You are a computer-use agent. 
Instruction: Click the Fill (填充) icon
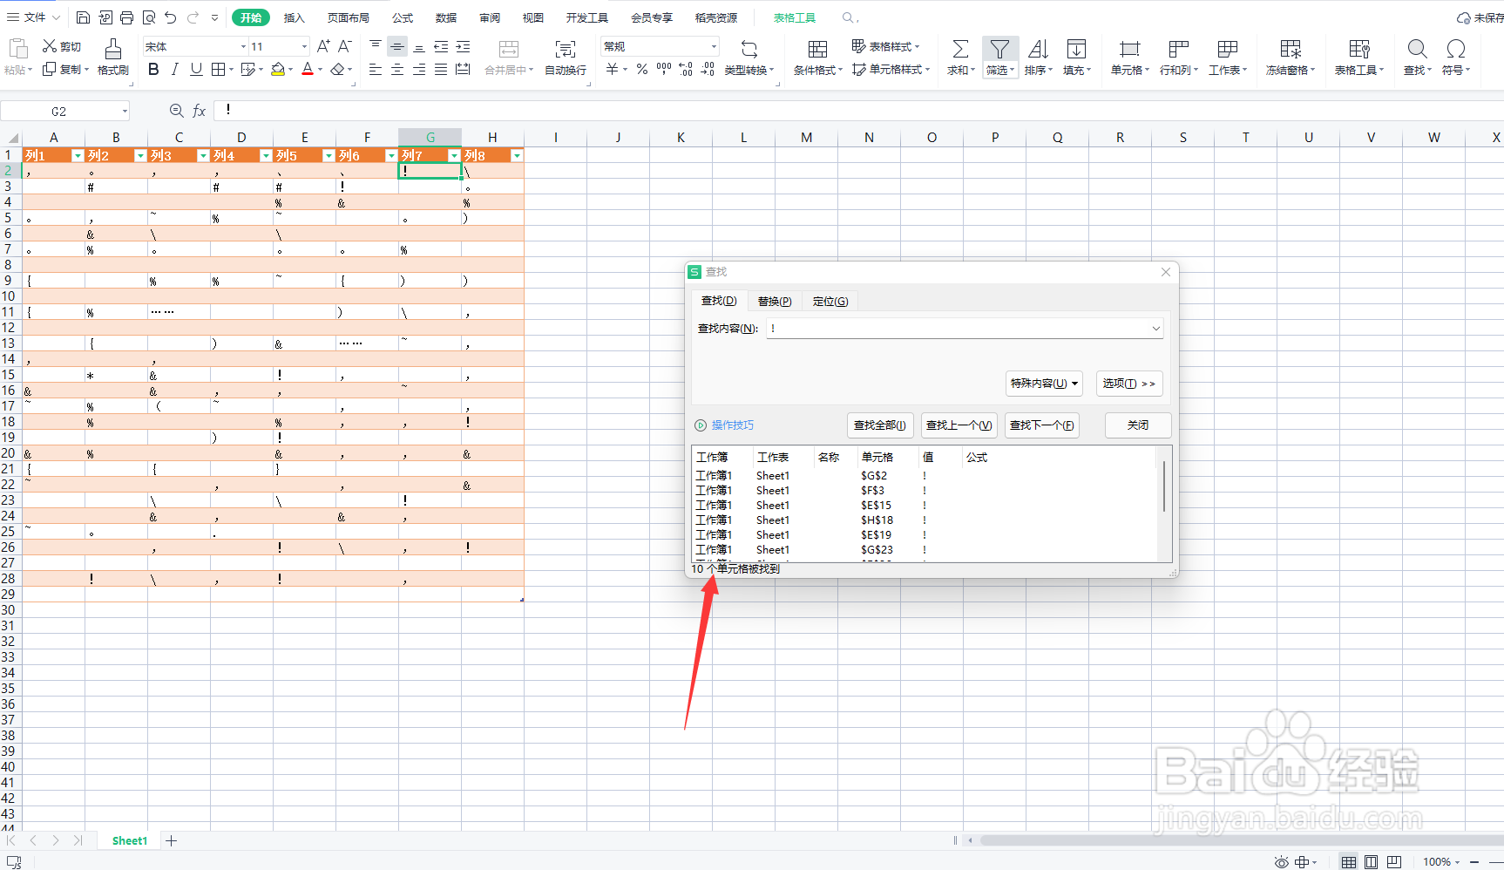coord(1076,49)
